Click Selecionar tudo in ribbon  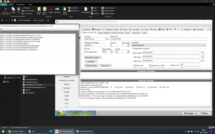pyautogui.click(x=108, y=8)
